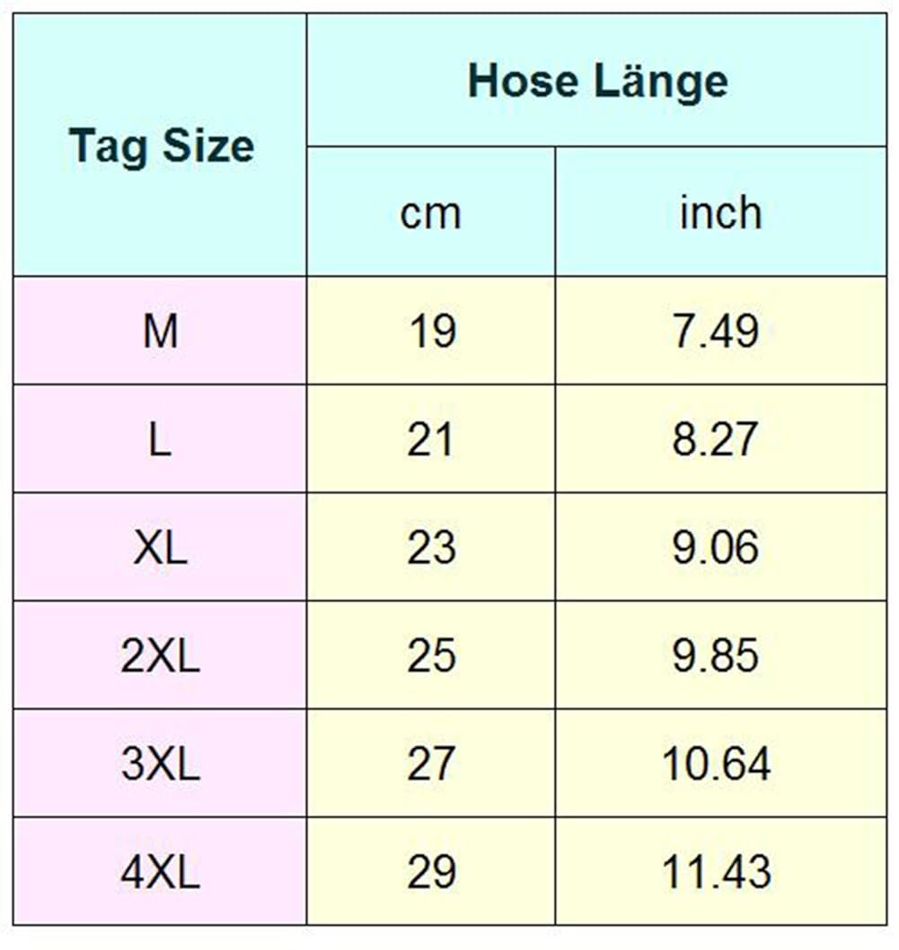Click the size L row label
Image resolution: width=899 pixels, height=950 pixels.
161,439
